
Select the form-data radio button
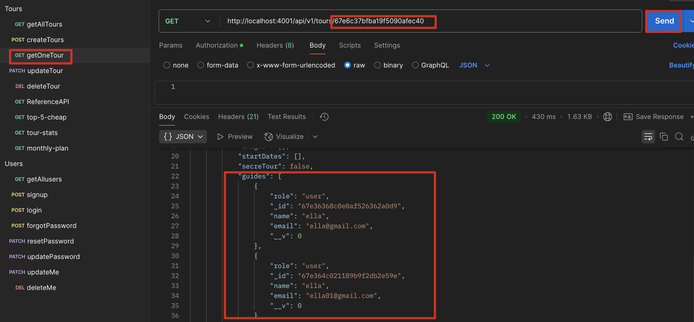(x=201, y=65)
